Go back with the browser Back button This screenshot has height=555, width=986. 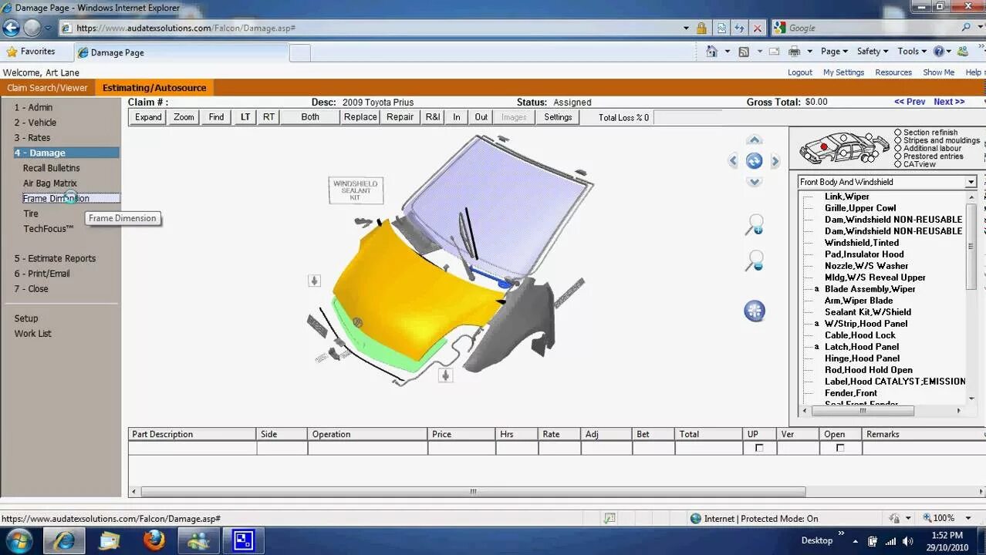click(11, 28)
